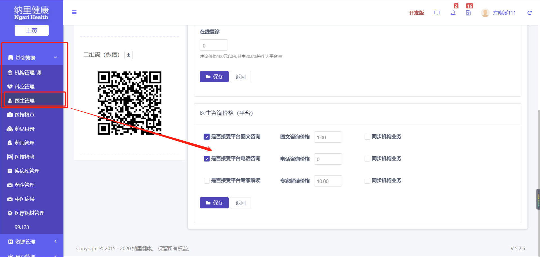Screen dimensions: 540x257
Task: Edit the 图文咨询价格 input field
Action: [x=328, y=137]
